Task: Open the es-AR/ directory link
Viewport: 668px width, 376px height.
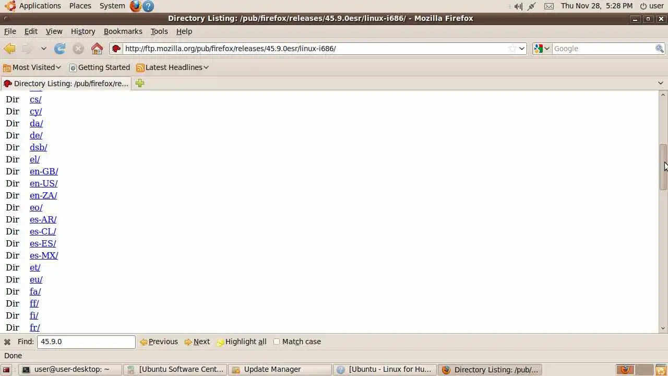Action: point(43,219)
